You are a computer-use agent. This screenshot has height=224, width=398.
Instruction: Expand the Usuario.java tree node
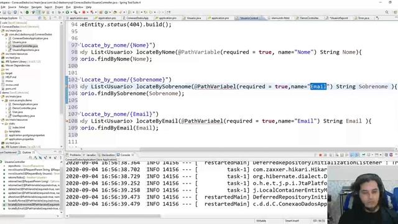pos(6,42)
